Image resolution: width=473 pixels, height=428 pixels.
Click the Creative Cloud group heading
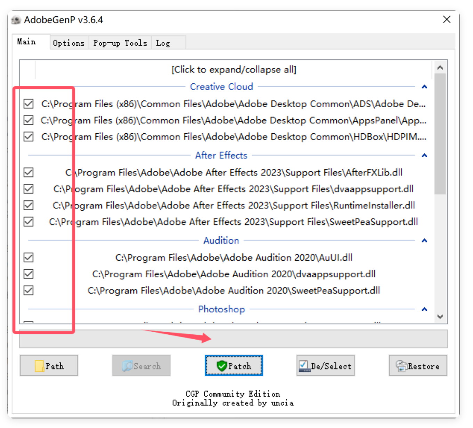(x=221, y=87)
